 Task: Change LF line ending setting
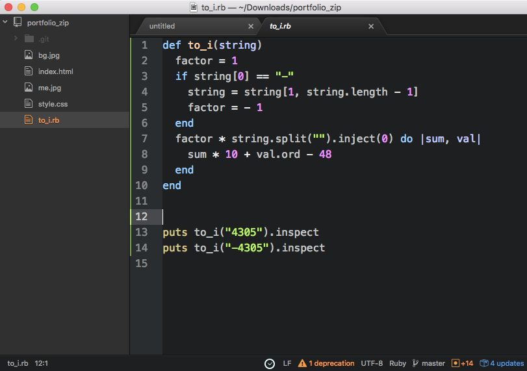pos(287,363)
